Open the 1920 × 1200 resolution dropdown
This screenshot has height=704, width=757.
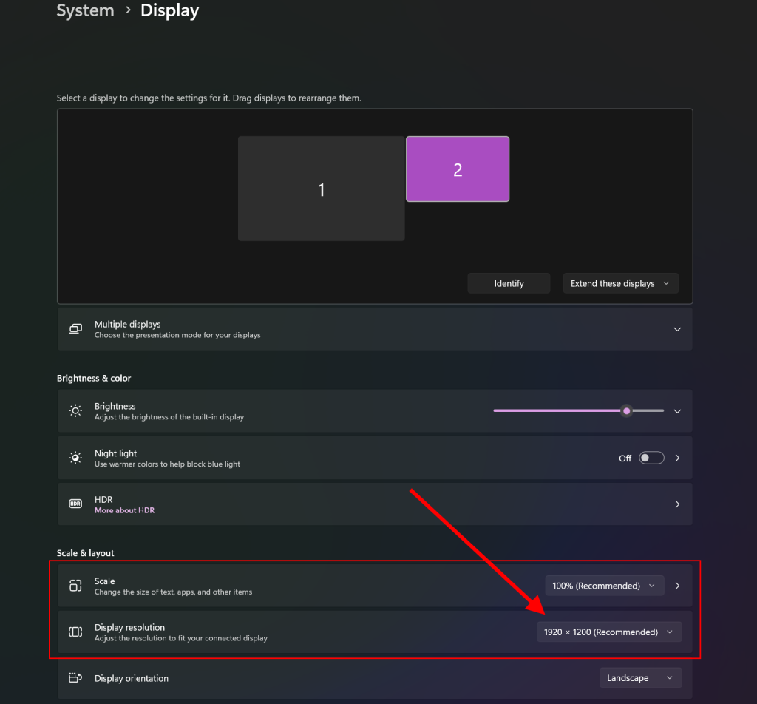(608, 632)
